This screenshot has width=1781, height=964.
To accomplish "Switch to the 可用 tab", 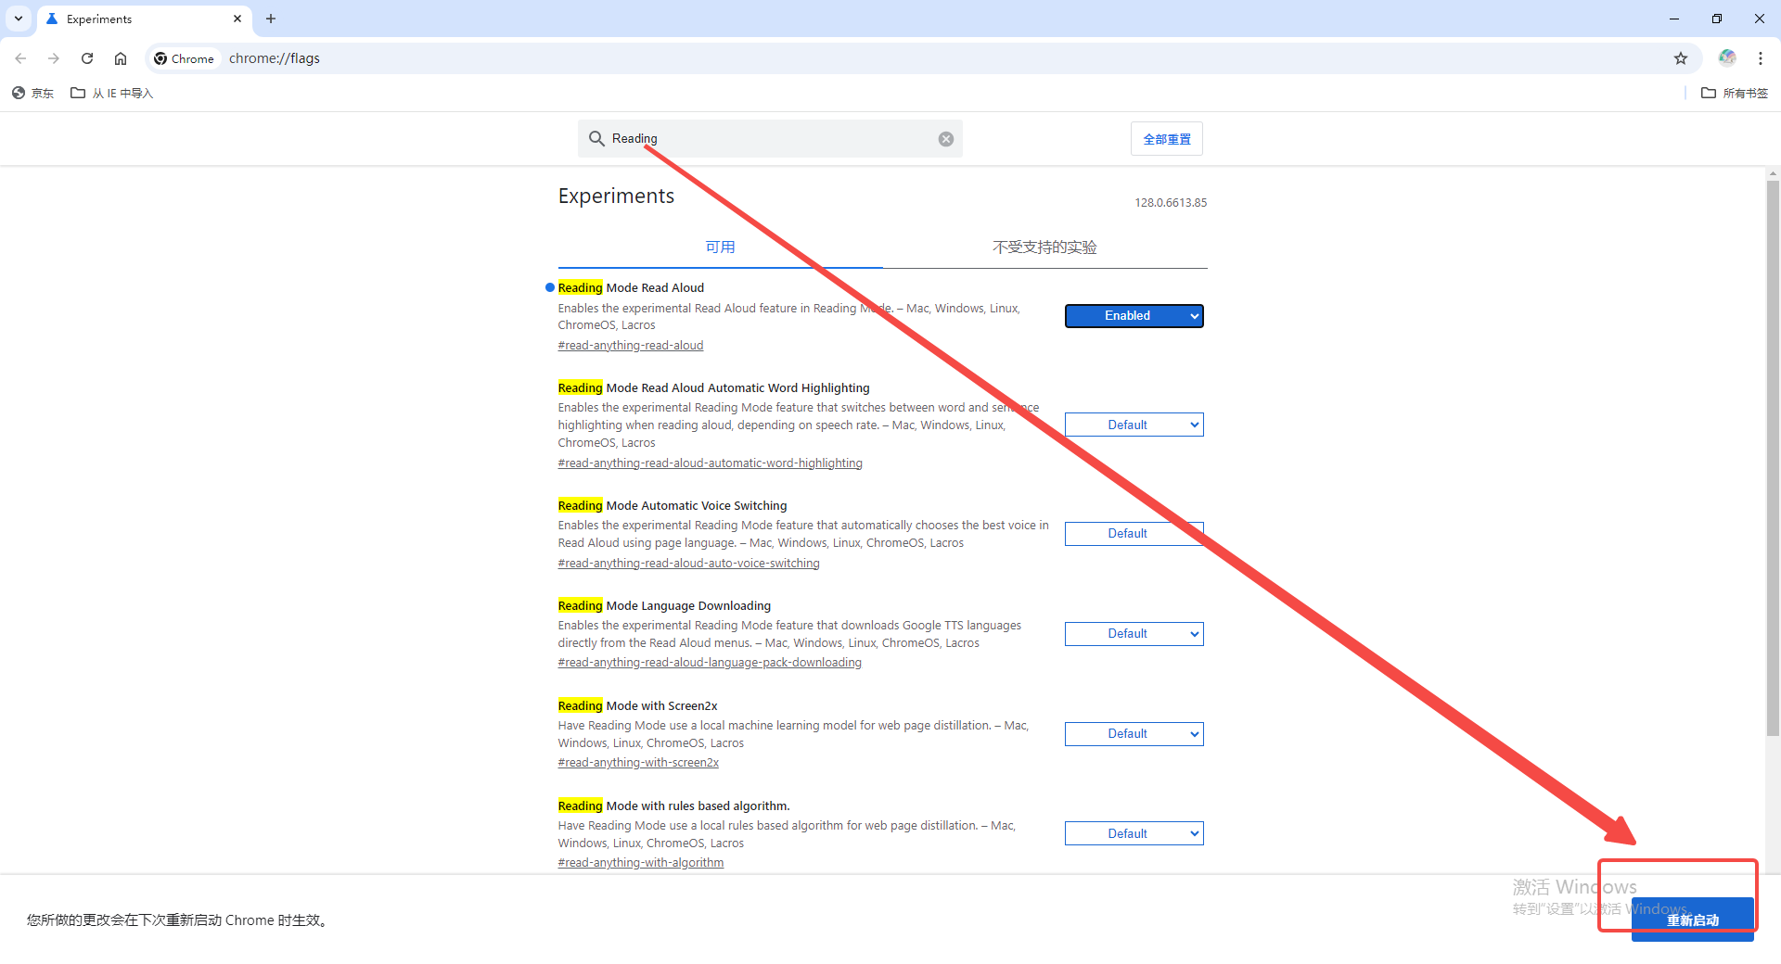I will [720, 247].
